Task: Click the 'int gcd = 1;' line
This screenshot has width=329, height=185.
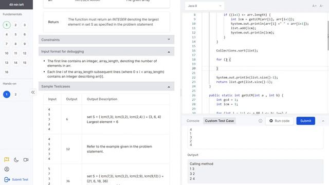Action: tap(227, 100)
